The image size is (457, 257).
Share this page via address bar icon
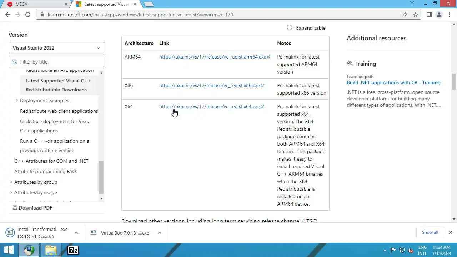pyautogui.click(x=404, y=15)
